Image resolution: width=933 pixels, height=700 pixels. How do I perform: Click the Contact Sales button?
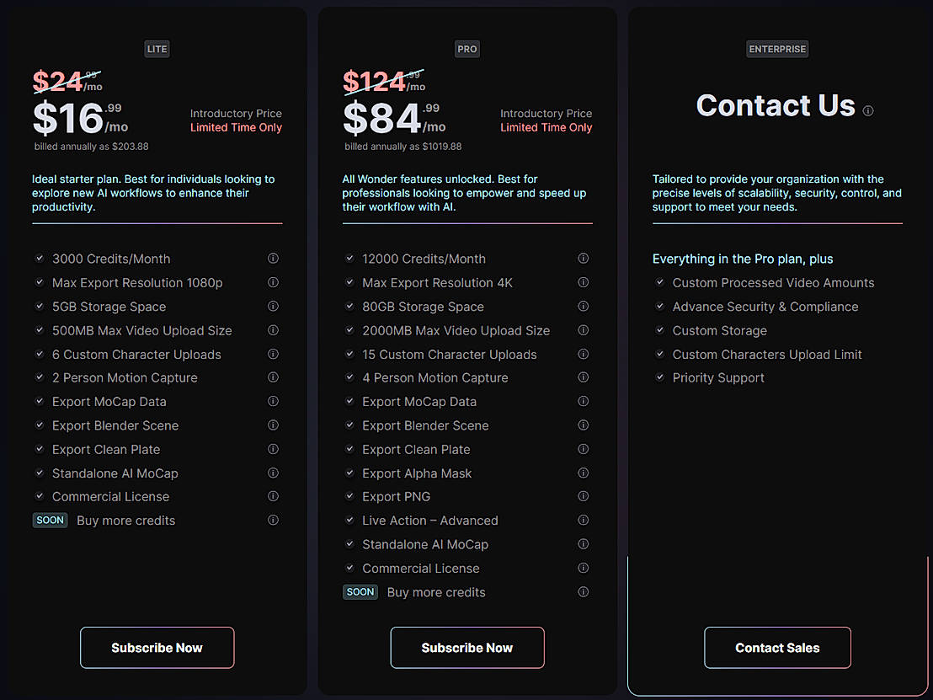point(777,648)
